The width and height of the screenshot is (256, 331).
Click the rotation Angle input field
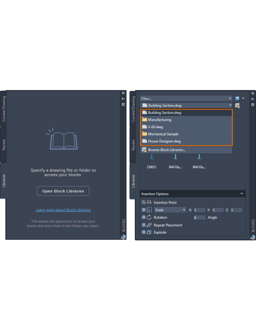(199, 218)
